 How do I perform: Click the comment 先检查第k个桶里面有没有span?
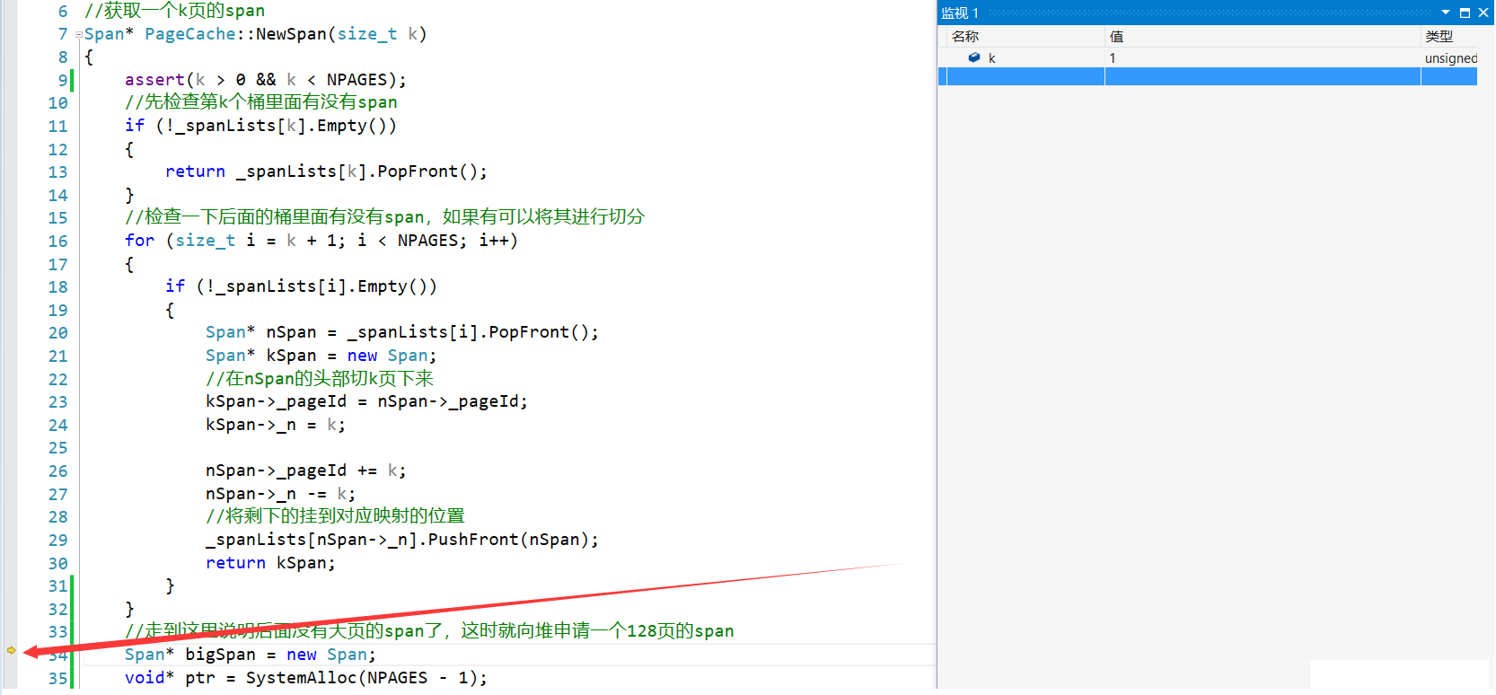261,101
